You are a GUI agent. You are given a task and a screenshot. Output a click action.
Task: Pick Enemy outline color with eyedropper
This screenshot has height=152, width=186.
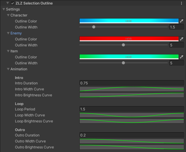pos(182,39)
